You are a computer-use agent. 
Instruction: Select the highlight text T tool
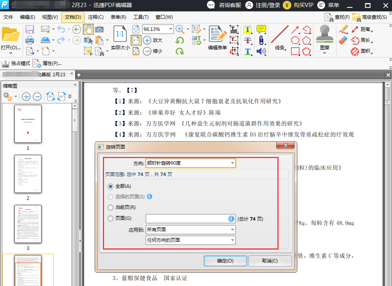248,29
